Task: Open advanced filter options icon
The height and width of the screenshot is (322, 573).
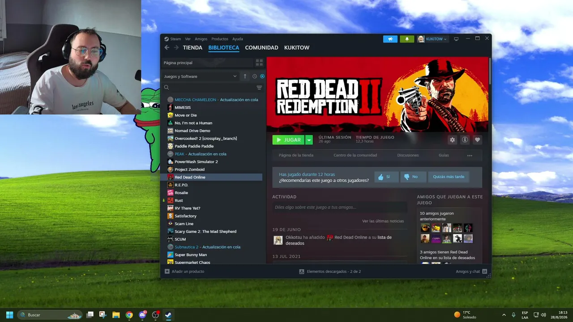Action: 259,88
